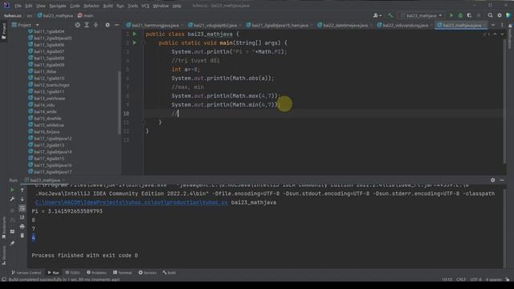Viewport: 514px width, 289px height.
Task: Click the Run panel's down arrow for the next stack trace
Action: 22,199
